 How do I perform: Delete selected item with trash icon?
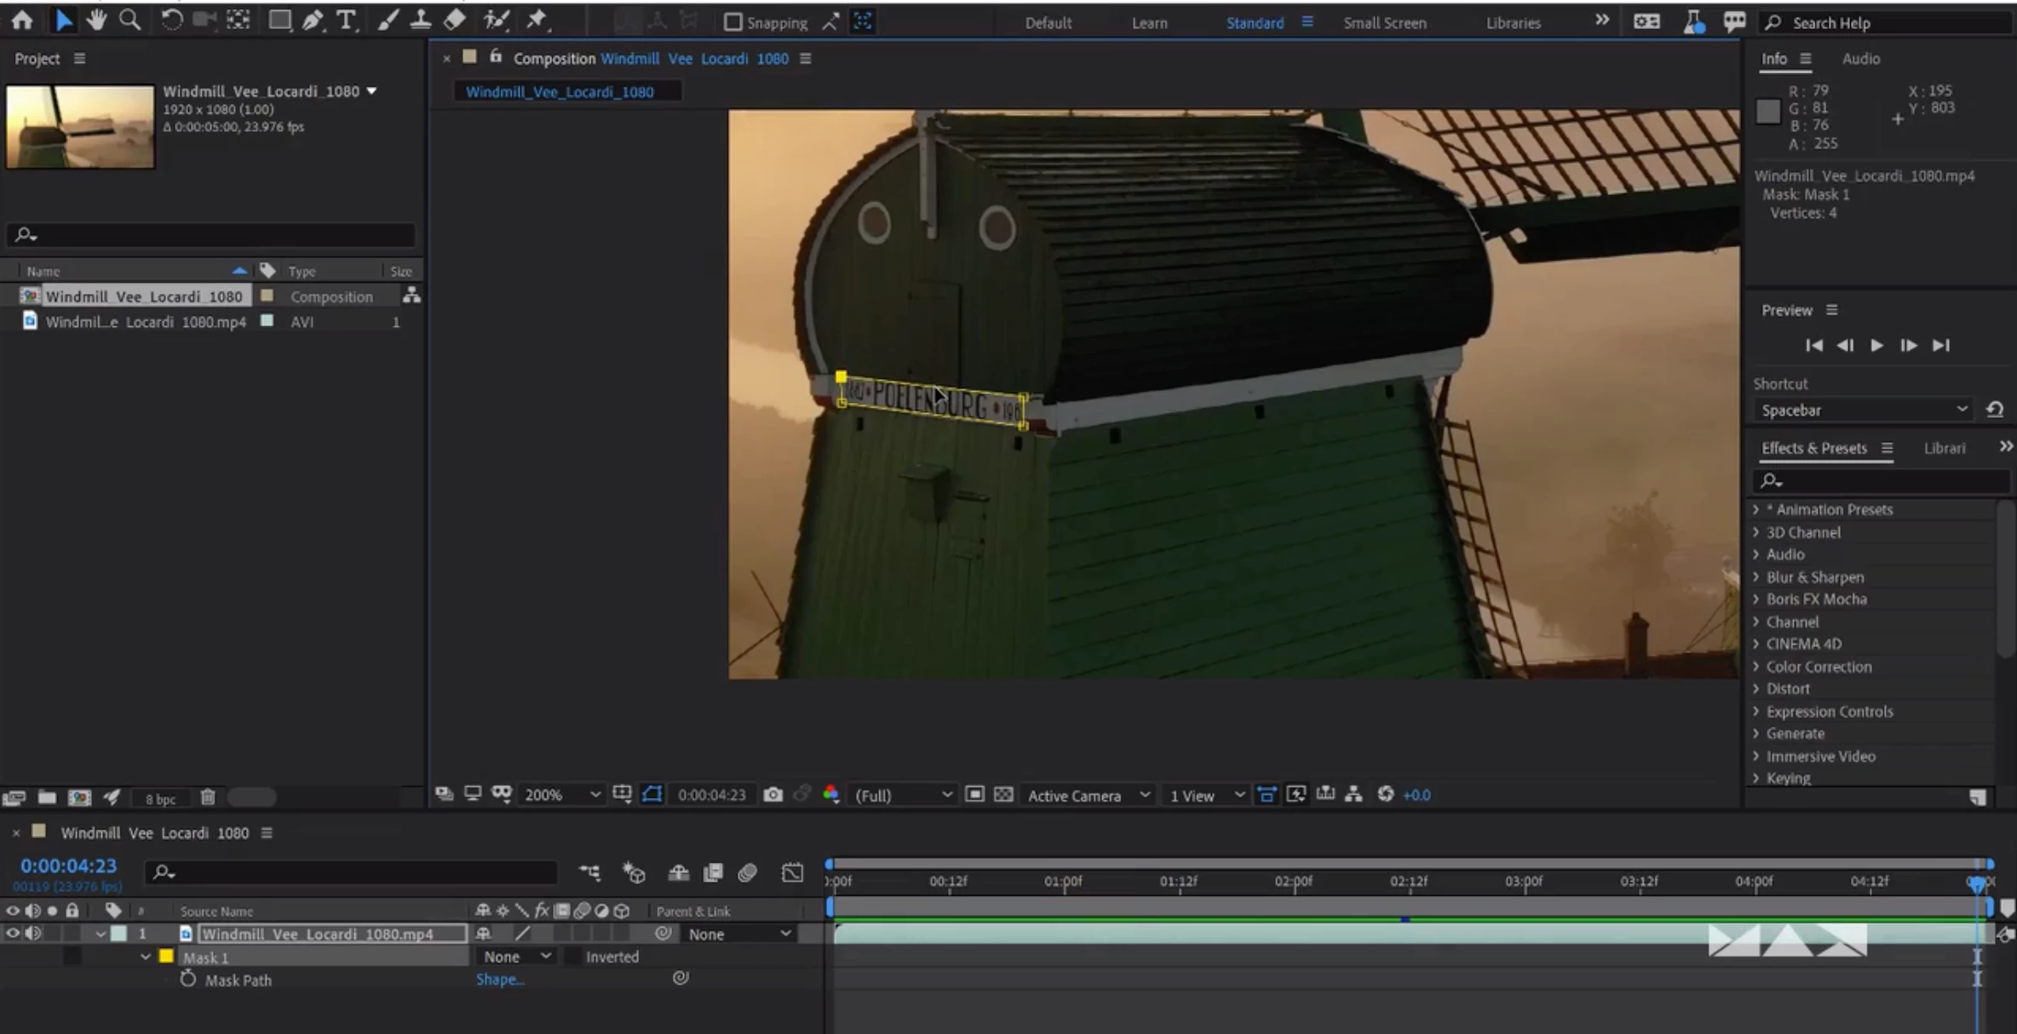[x=208, y=797]
